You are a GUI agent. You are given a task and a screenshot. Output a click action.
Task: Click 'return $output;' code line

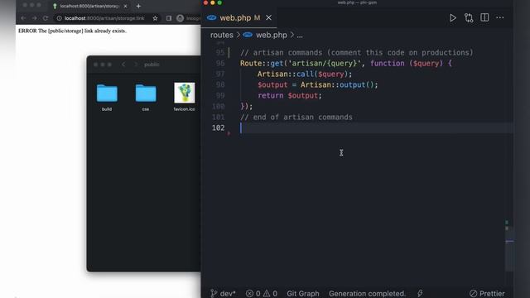290,96
